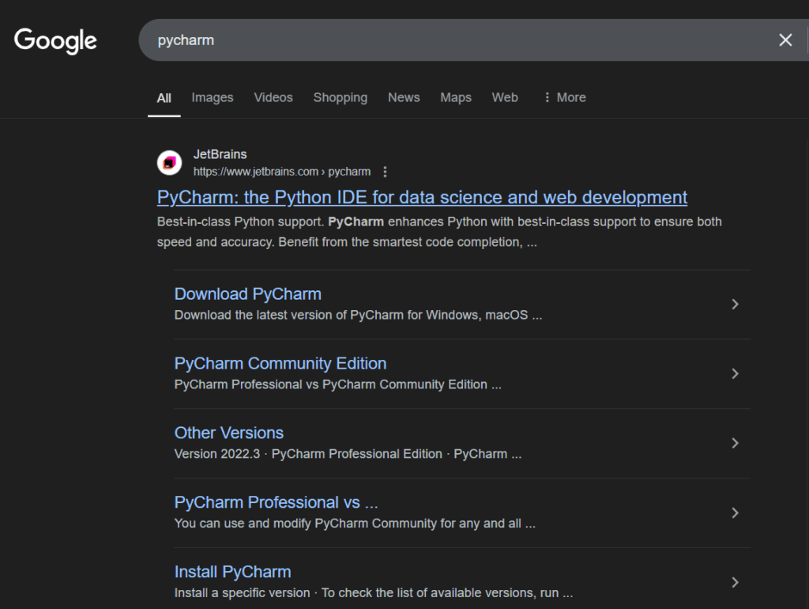
Task: Expand chevron on Other Versions row
Action: (736, 443)
